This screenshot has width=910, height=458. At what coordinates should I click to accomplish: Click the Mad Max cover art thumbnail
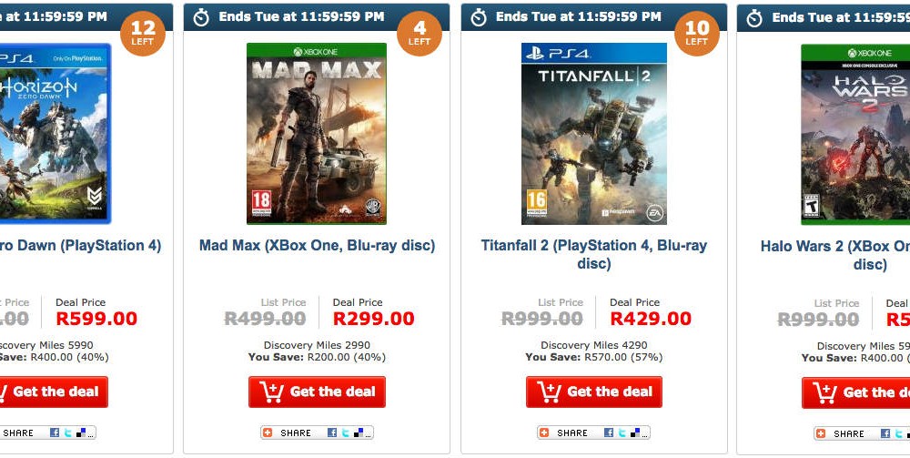[x=317, y=133]
